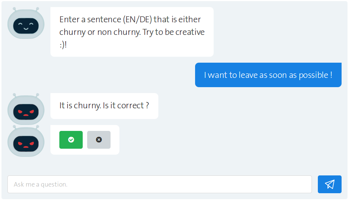This screenshot has width=349, height=201.
Task: Click the smiling robot avatar
Action: (26, 23)
